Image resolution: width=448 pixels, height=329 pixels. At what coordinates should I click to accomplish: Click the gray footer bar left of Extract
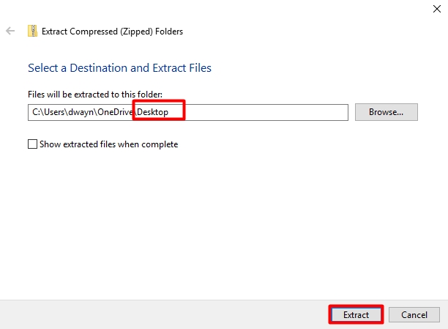[161, 314]
